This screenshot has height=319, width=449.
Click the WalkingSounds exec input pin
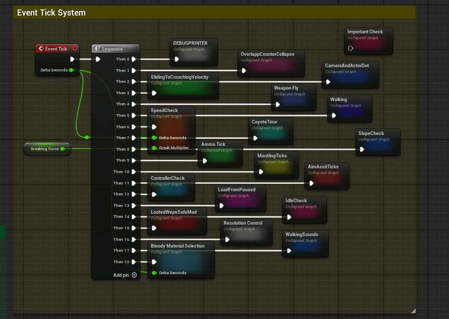[x=289, y=251]
